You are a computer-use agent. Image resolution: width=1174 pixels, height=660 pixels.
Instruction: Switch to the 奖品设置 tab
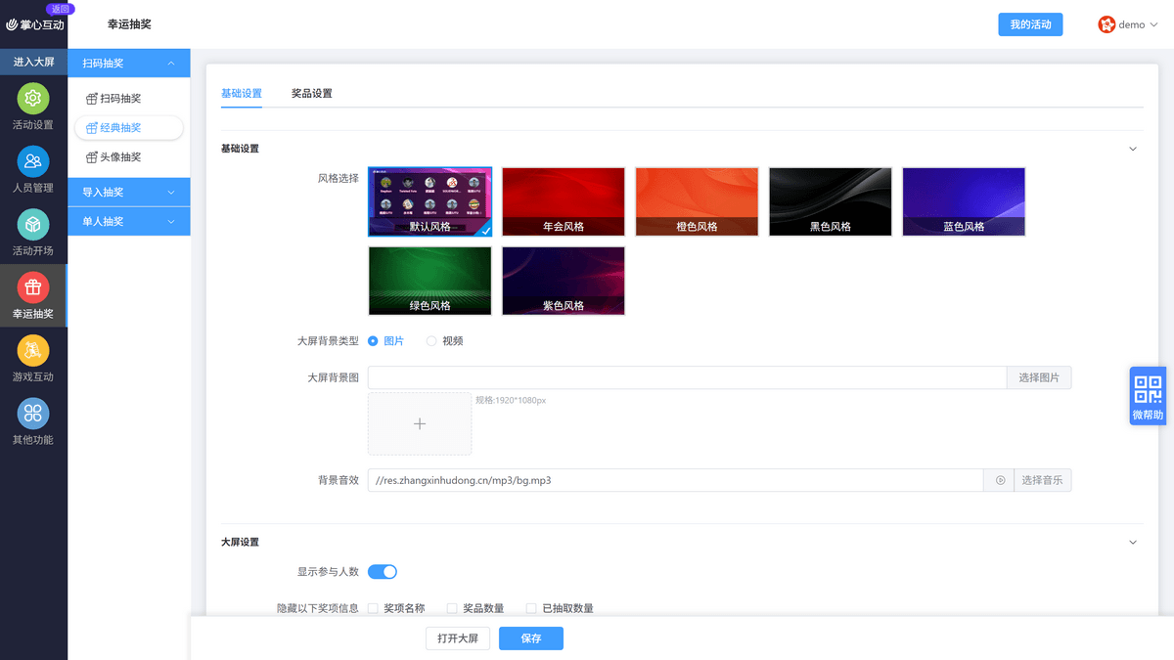[312, 94]
